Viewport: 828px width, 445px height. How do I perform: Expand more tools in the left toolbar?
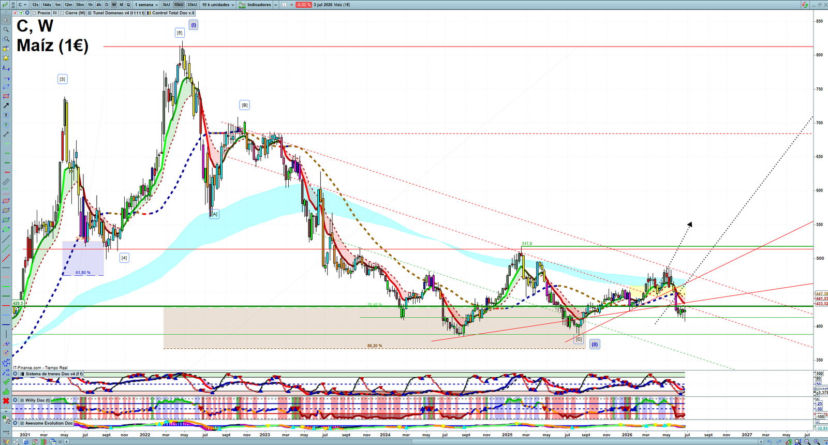pos(6,411)
